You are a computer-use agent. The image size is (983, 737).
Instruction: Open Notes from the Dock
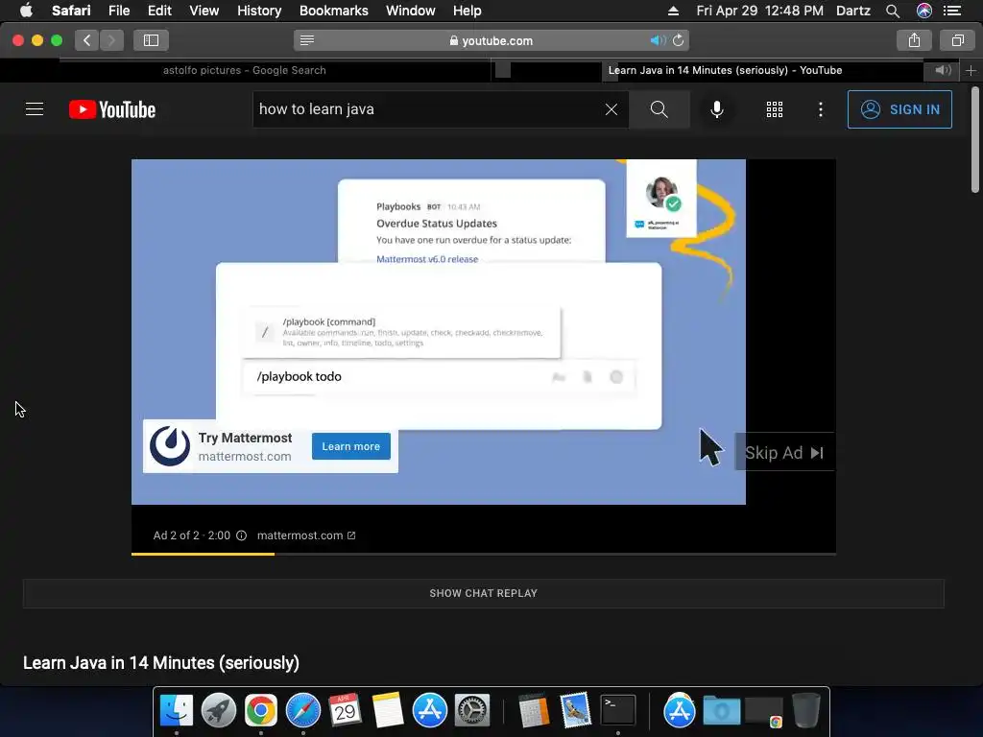pyautogui.click(x=388, y=711)
